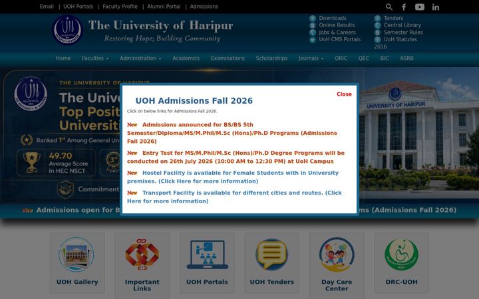Screen dimensions: 479x299
Task: Expand the Faculties dropdown menu
Action: tap(95, 58)
